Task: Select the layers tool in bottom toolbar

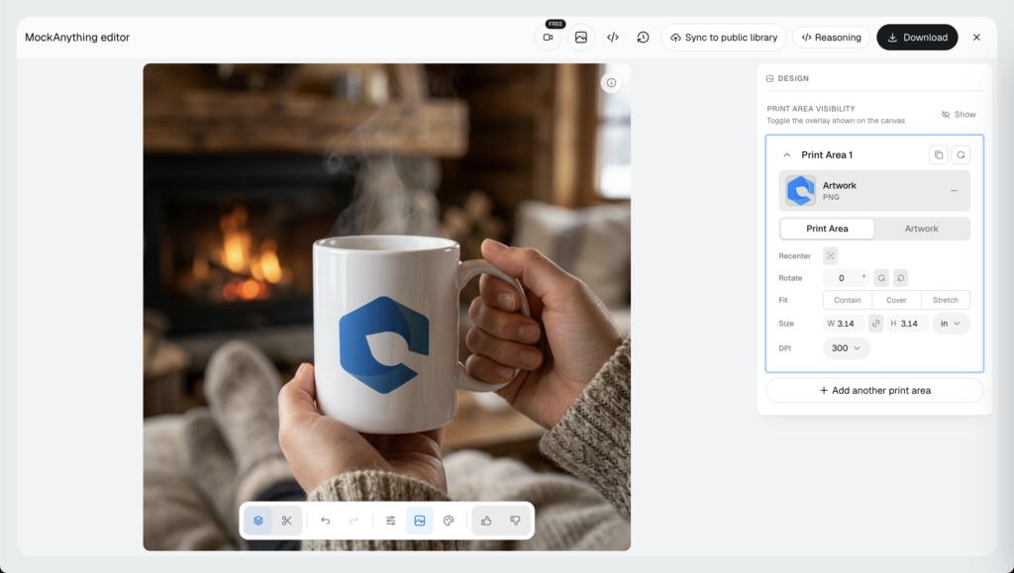Action: [x=258, y=521]
